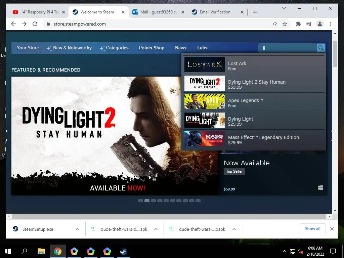The height and width of the screenshot is (258, 344).
Task: Click the Windows platform icon on featured game
Action: coord(320,187)
